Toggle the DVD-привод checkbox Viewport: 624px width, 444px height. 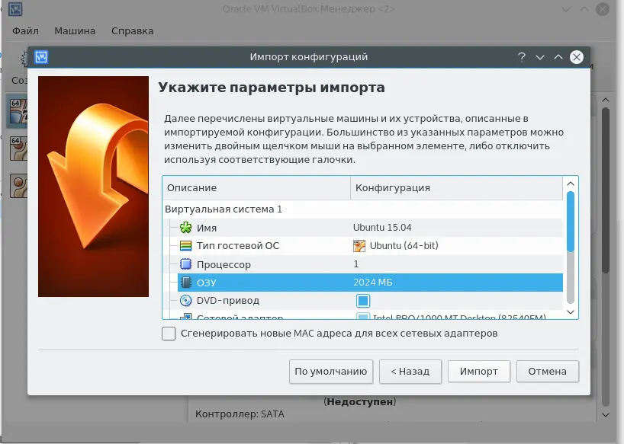pos(363,301)
